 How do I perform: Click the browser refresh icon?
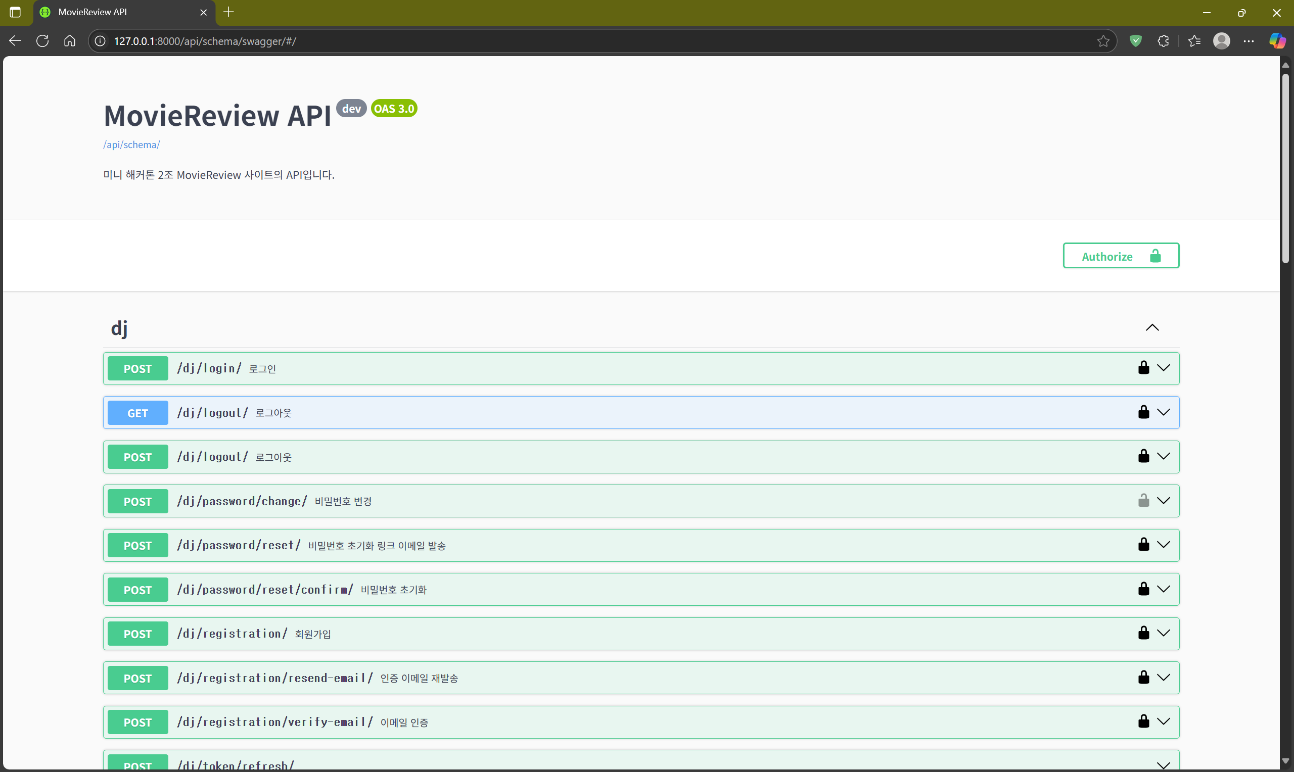[42, 41]
